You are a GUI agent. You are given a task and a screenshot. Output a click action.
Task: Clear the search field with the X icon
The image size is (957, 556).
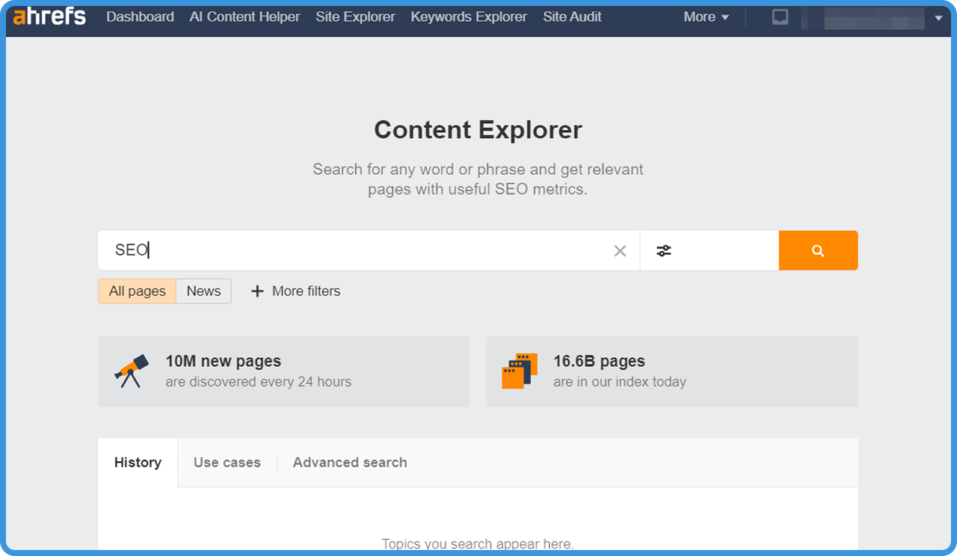click(x=620, y=251)
